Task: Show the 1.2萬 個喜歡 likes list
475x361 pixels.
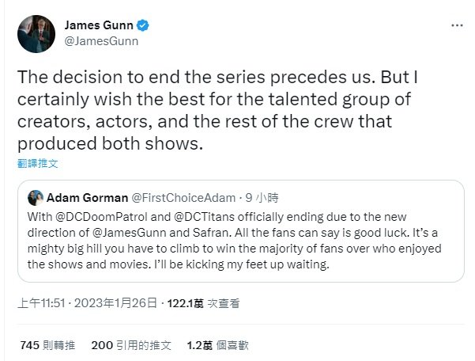Action: coord(217,345)
